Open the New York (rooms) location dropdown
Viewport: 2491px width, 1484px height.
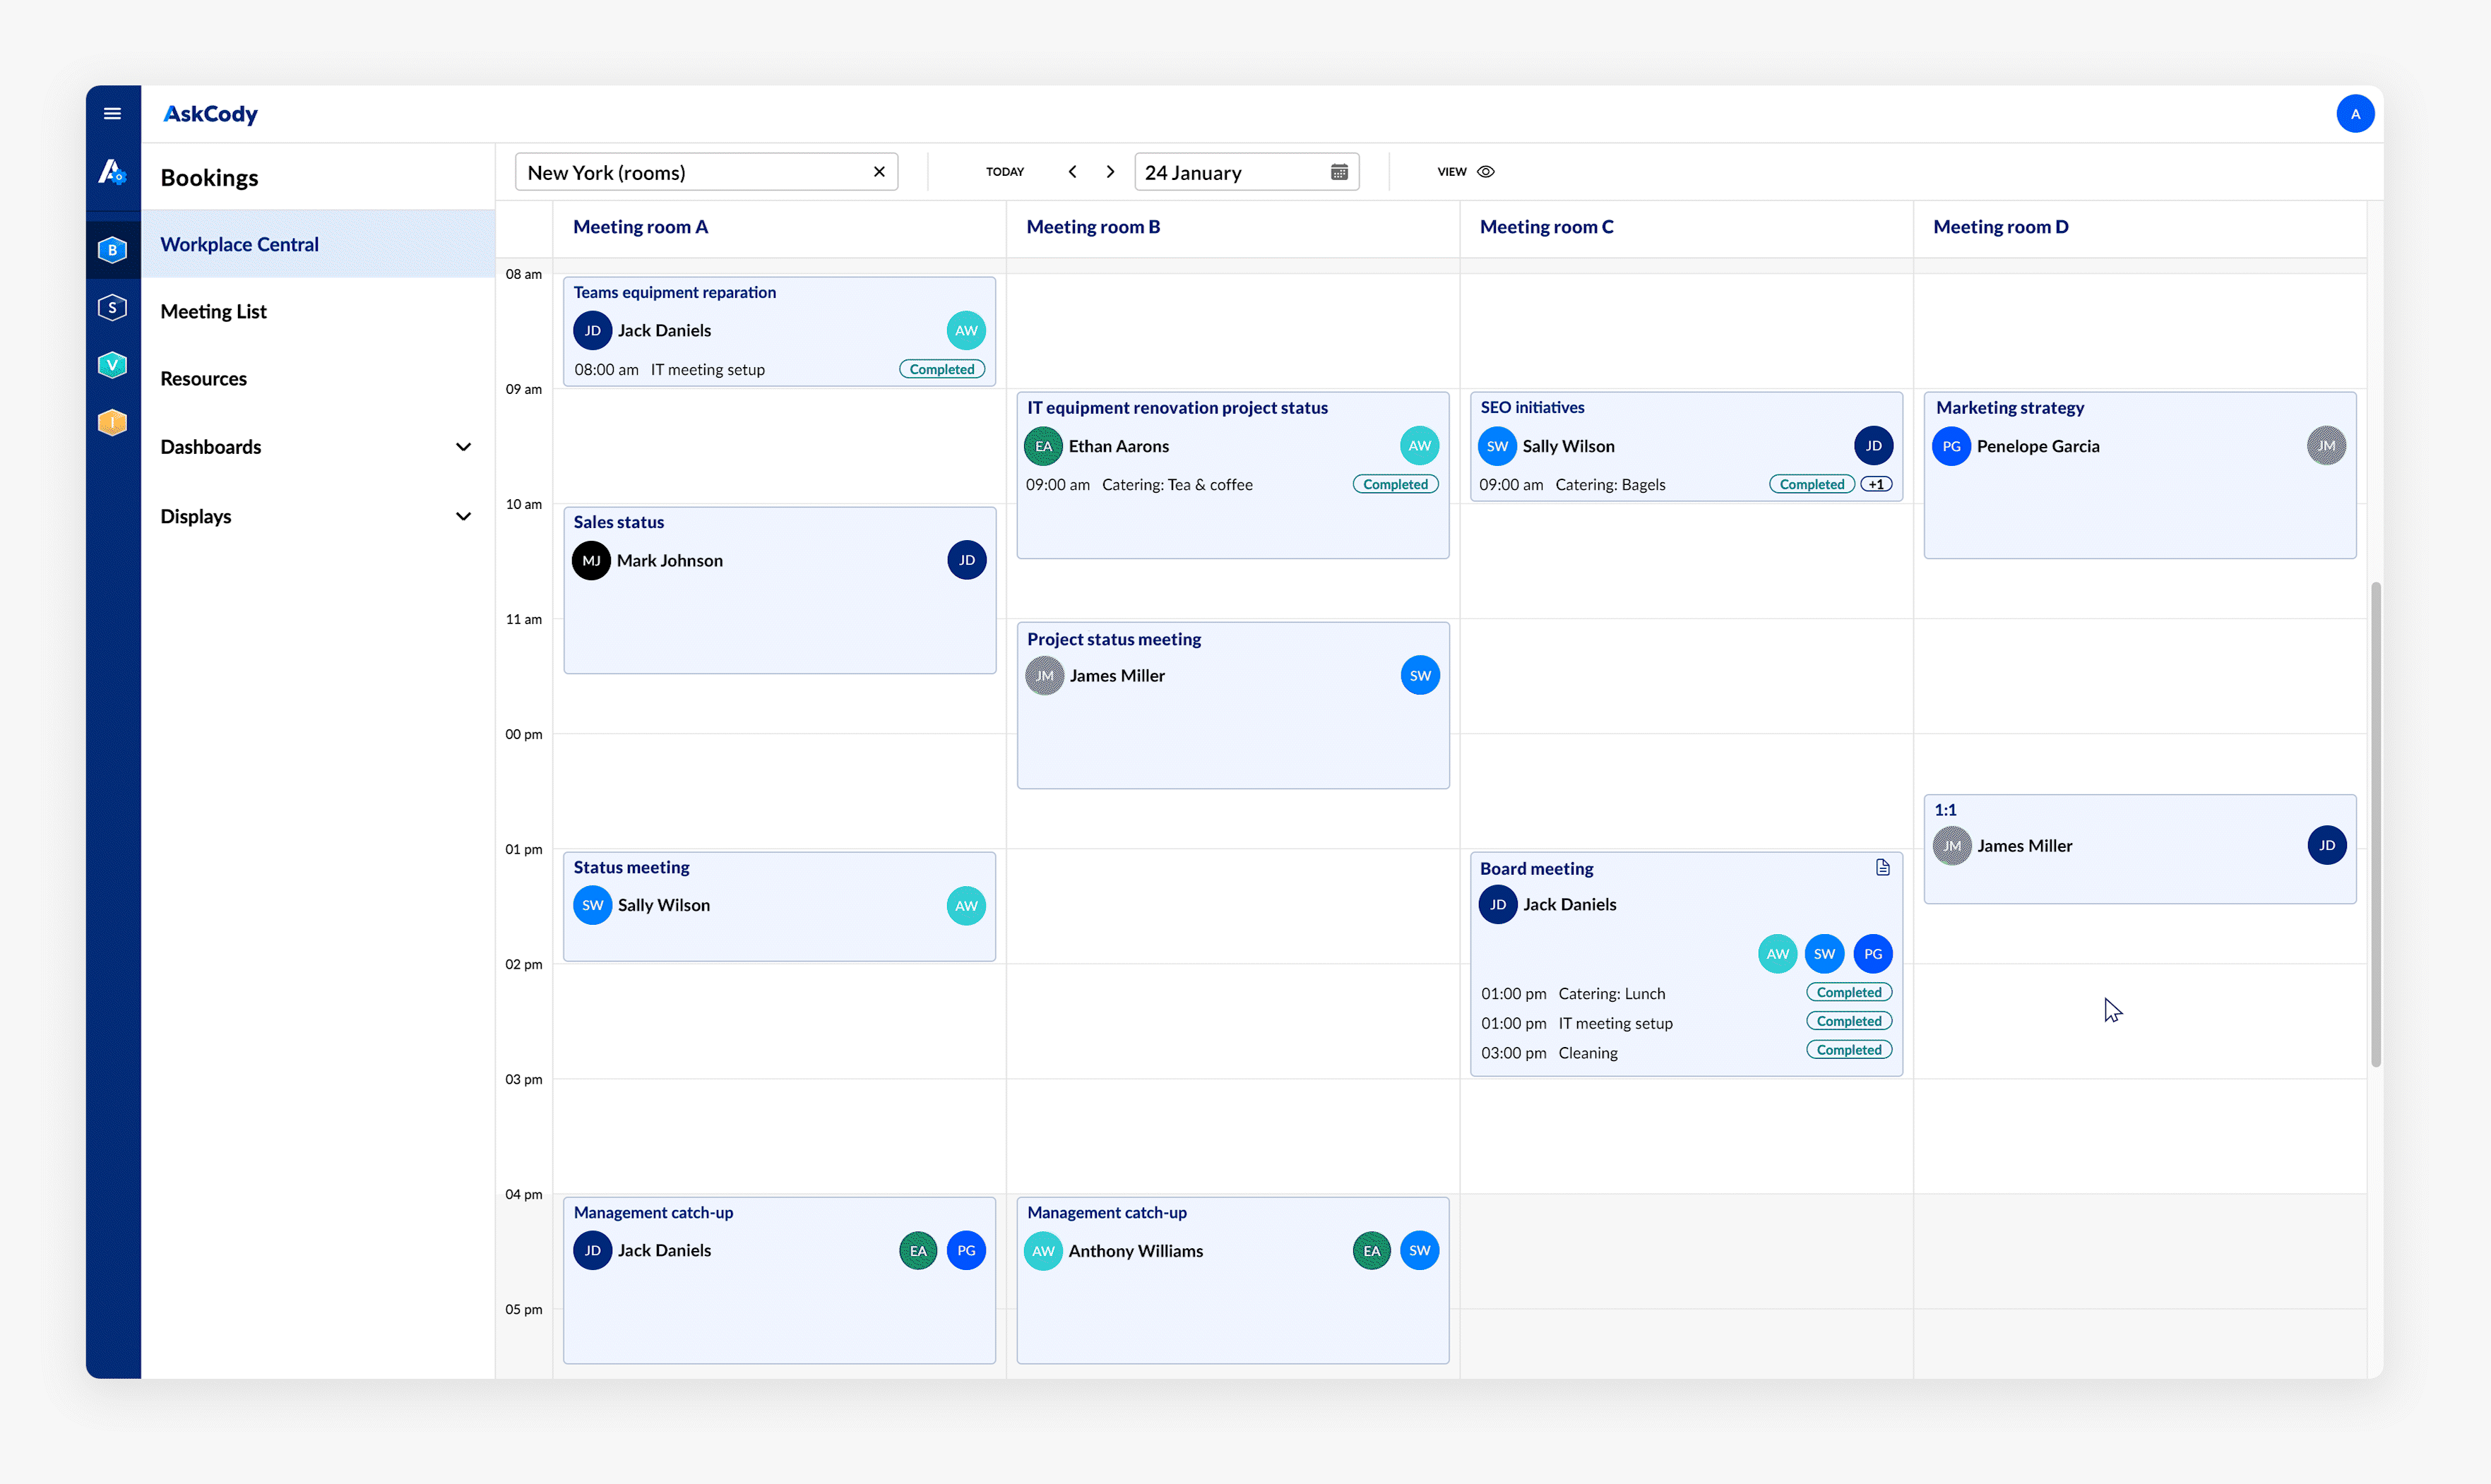tap(706, 172)
